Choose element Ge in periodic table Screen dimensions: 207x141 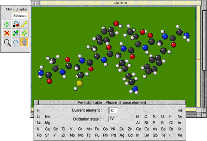click(147, 129)
